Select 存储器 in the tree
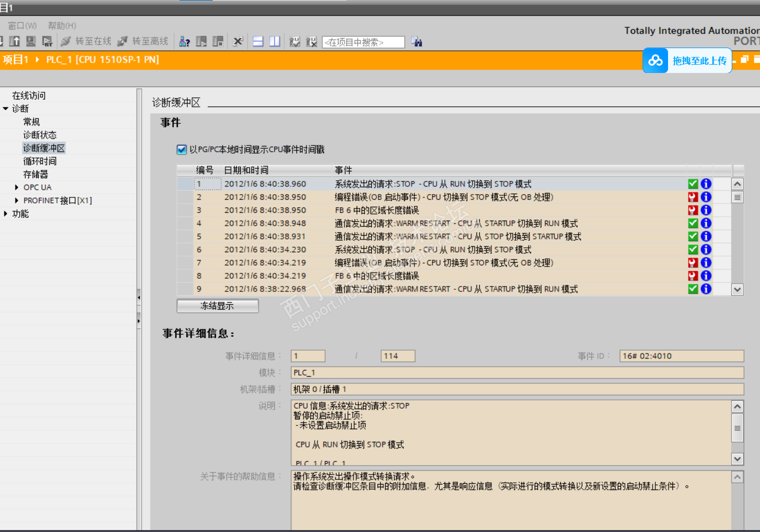This screenshot has height=532, width=760. 35,175
